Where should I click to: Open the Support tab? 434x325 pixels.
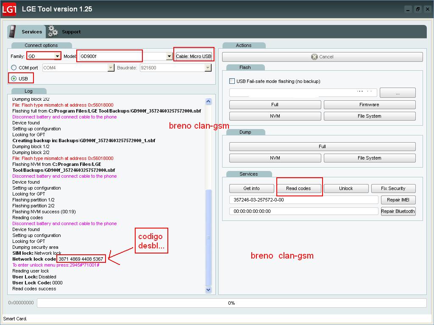[x=71, y=32]
